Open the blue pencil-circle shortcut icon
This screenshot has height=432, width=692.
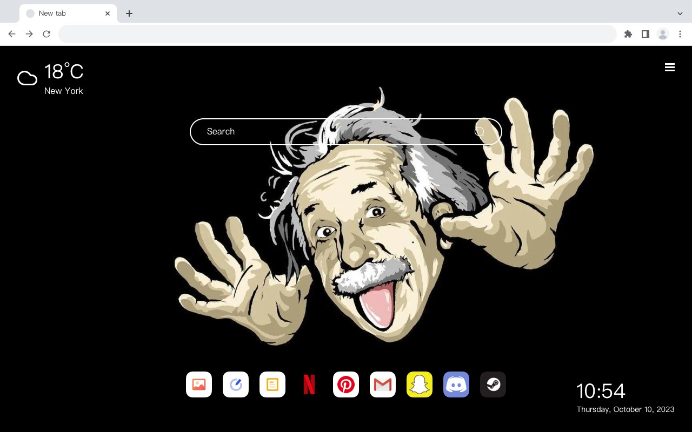[236, 384]
